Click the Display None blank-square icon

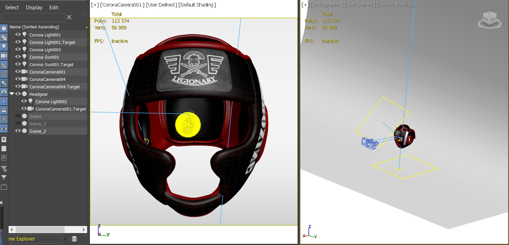pyautogui.click(x=4, y=149)
